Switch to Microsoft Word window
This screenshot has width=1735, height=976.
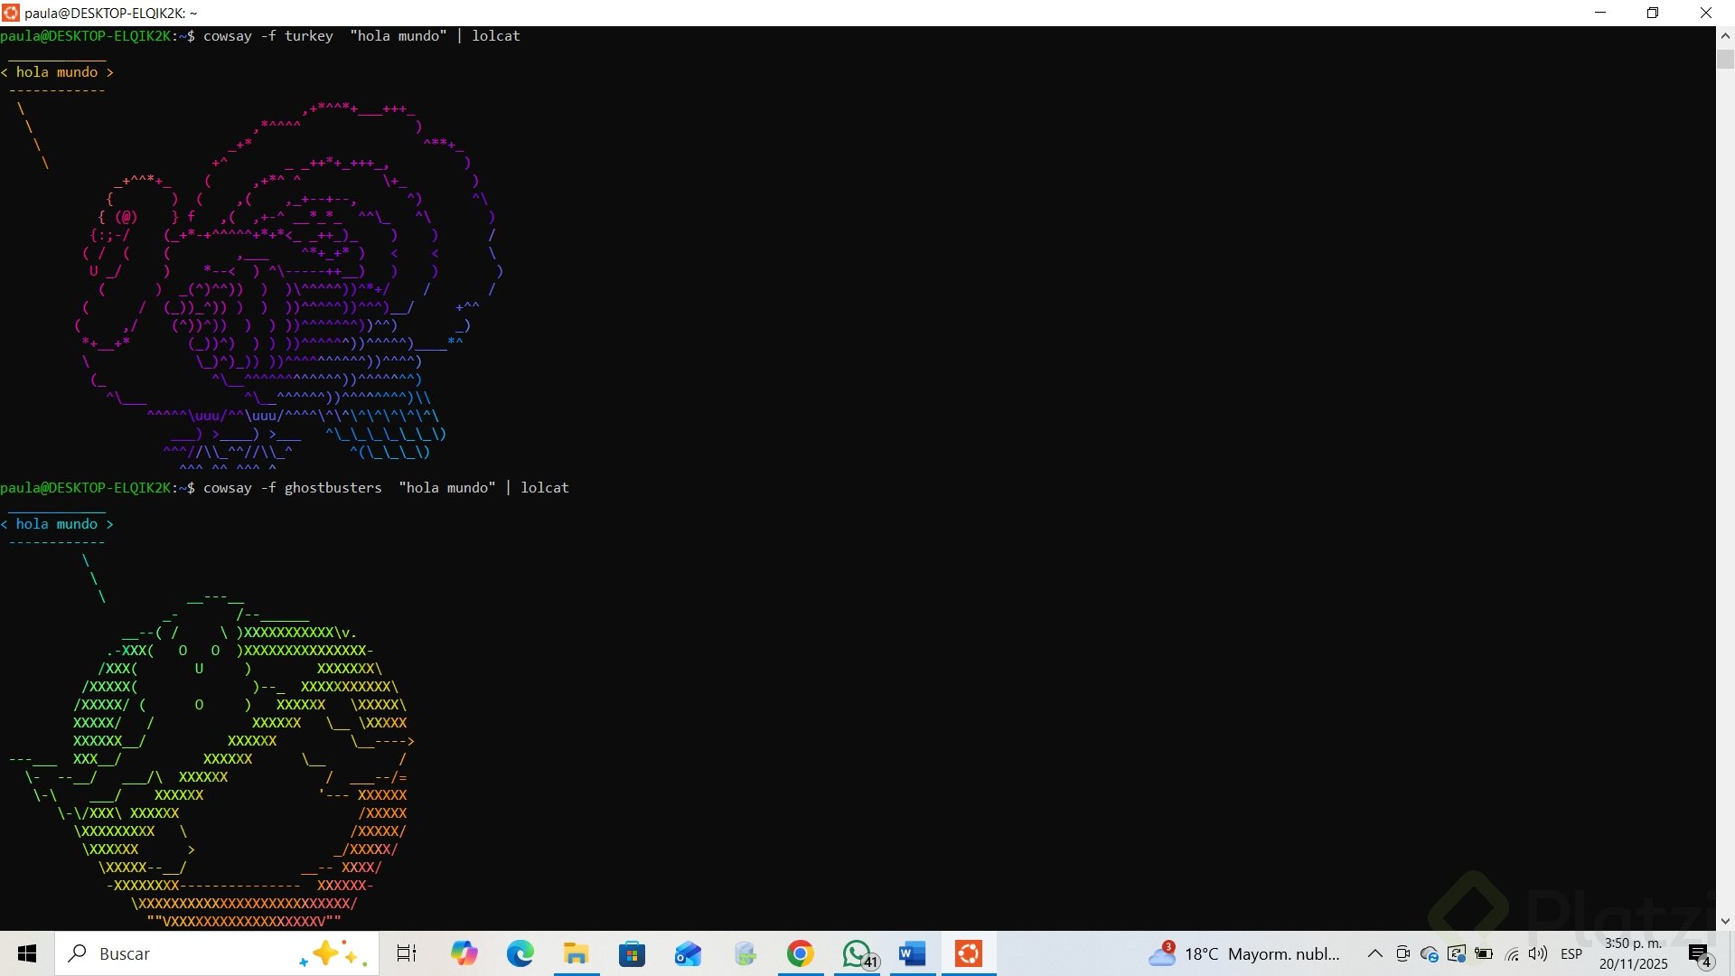(x=912, y=953)
